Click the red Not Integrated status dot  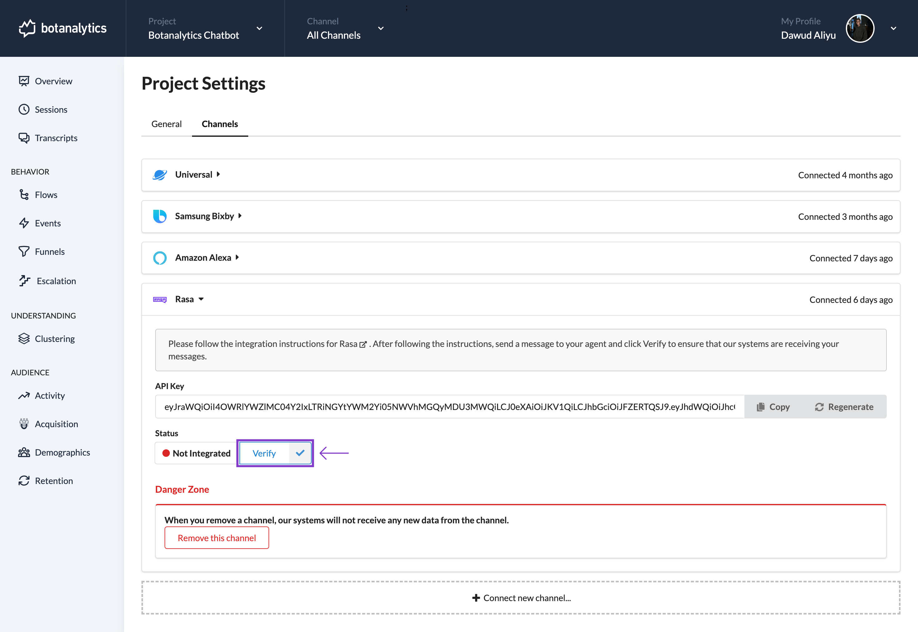(x=166, y=453)
